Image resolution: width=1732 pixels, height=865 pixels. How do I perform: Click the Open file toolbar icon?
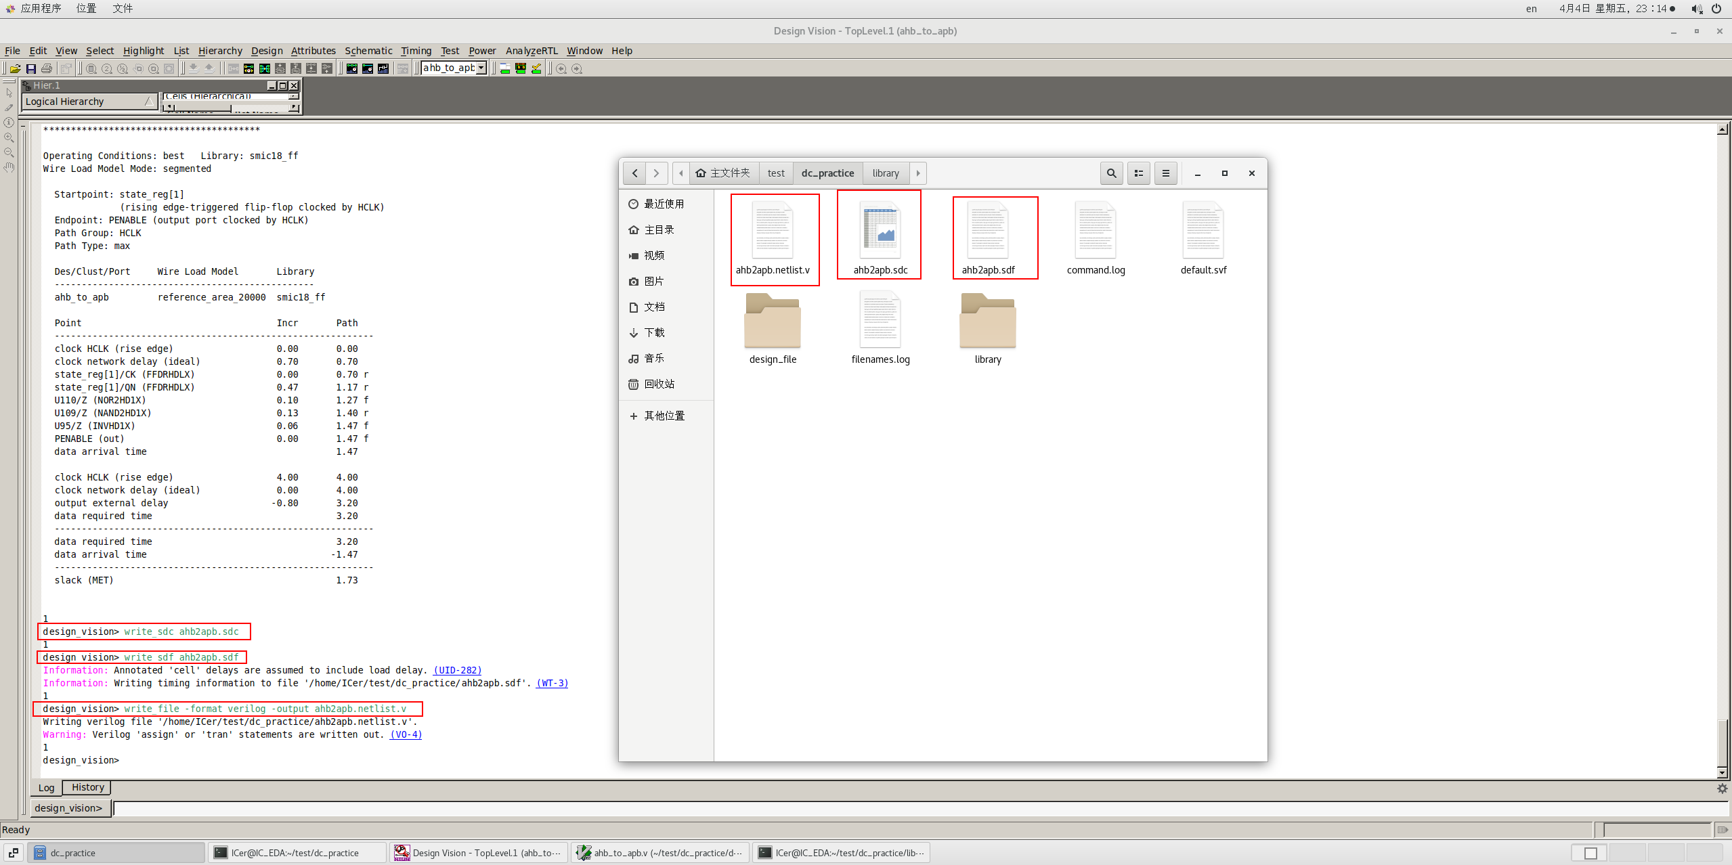tap(15, 68)
